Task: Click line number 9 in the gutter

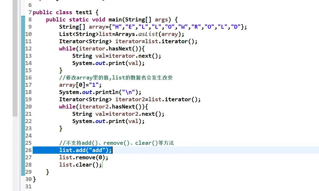Action: 30,27
